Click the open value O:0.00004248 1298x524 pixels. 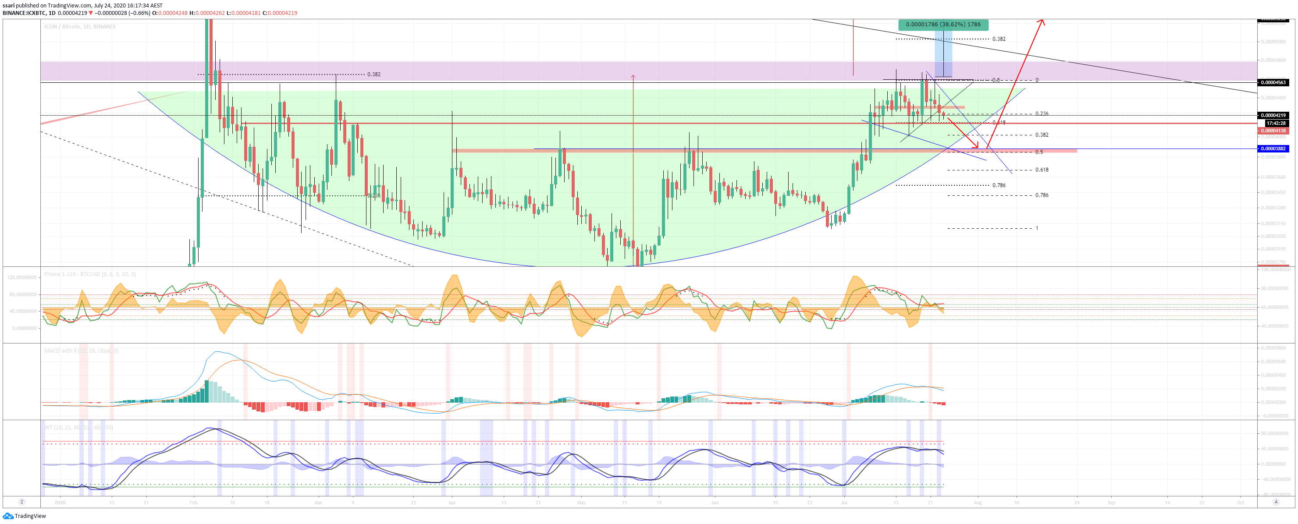[170, 13]
